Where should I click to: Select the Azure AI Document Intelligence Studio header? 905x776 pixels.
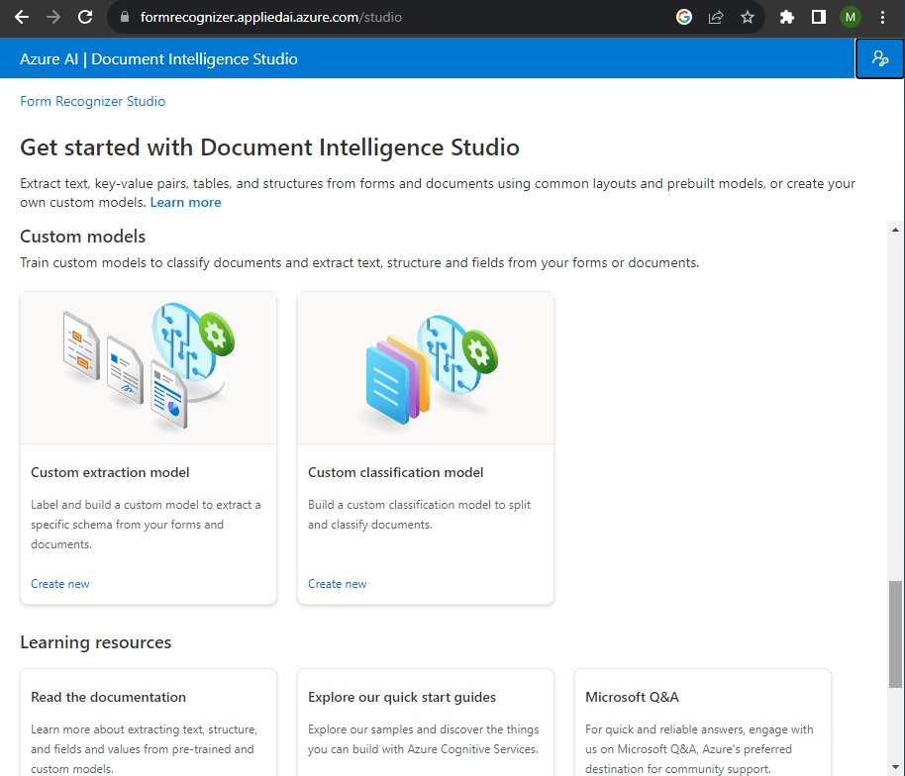click(158, 58)
